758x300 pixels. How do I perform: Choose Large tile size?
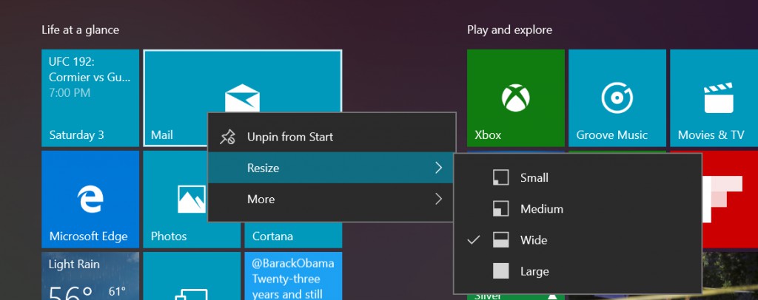coord(577,271)
